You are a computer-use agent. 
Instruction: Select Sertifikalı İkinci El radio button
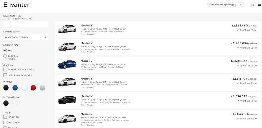[5, 56]
